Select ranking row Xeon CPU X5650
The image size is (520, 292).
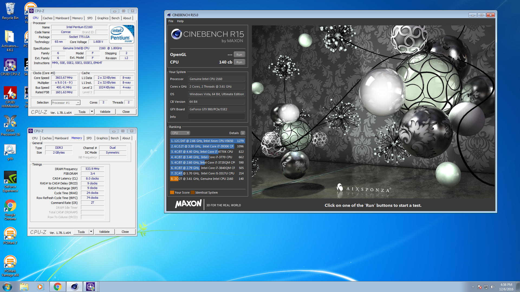point(207,141)
